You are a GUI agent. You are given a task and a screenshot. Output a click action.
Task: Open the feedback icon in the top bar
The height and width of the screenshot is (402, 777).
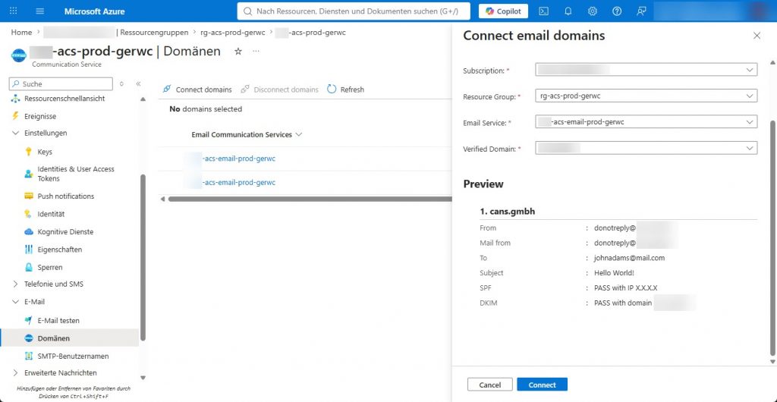tap(641, 11)
